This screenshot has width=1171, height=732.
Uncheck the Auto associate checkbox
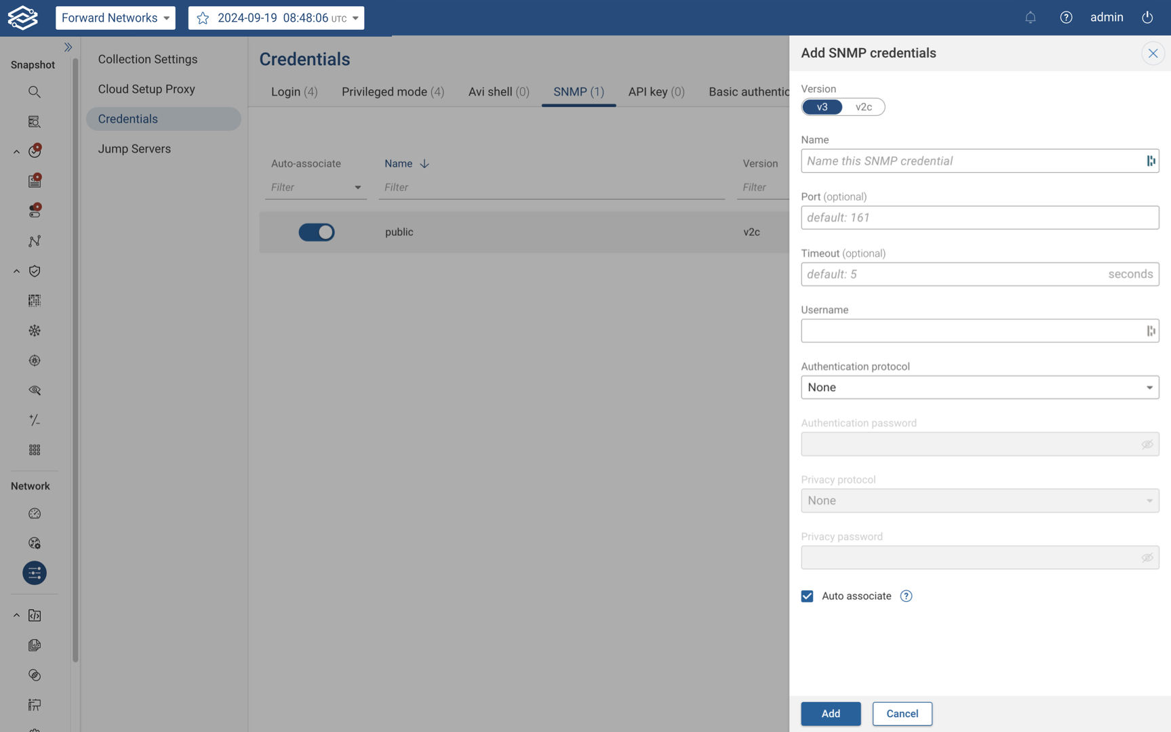tap(807, 596)
